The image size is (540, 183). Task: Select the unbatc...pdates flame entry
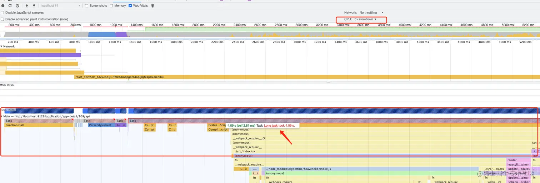(x=519, y=169)
